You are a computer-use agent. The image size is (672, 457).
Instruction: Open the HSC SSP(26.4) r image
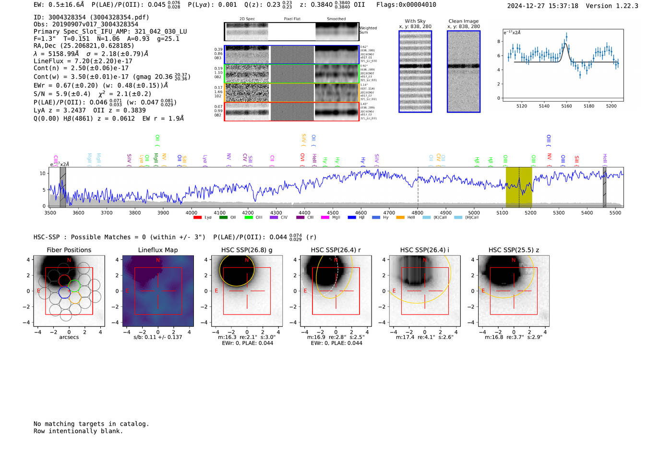coord(336,291)
